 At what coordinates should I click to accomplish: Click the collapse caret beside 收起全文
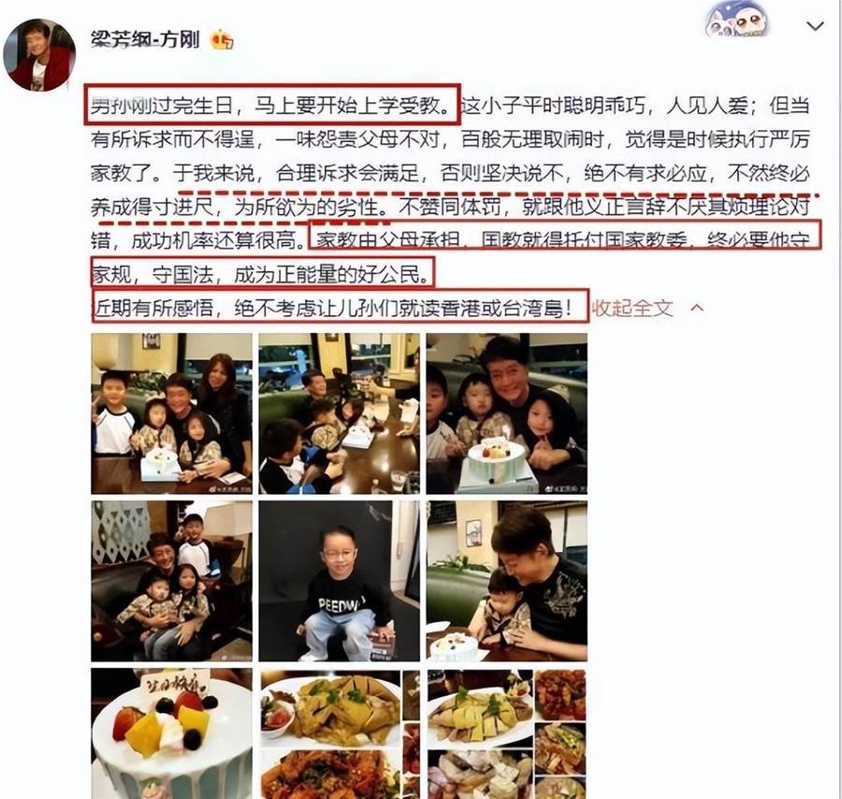point(696,307)
